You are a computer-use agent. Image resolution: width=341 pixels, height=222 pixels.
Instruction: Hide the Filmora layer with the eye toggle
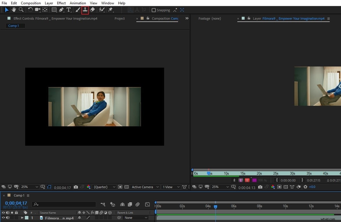point(3,218)
